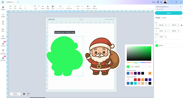Apply the Offset tool

tap(48, 7)
